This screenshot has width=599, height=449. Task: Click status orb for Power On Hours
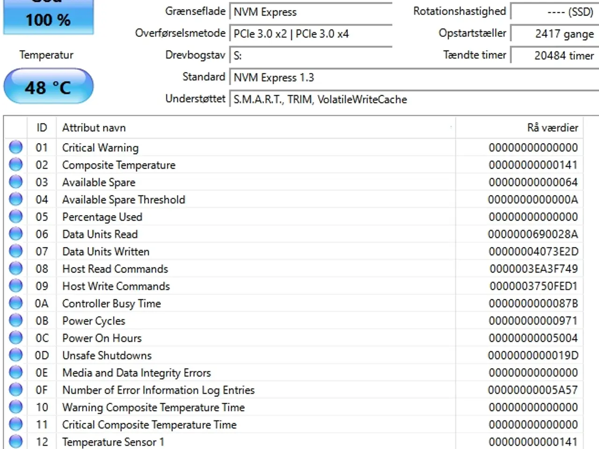[x=15, y=338]
